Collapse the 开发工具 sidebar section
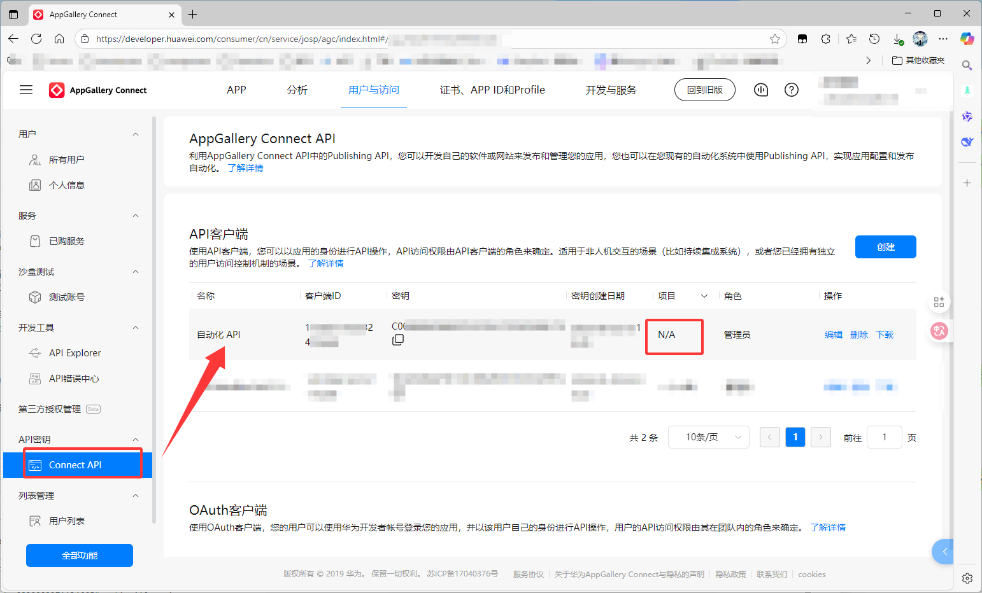The image size is (982, 593). click(136, 328)
